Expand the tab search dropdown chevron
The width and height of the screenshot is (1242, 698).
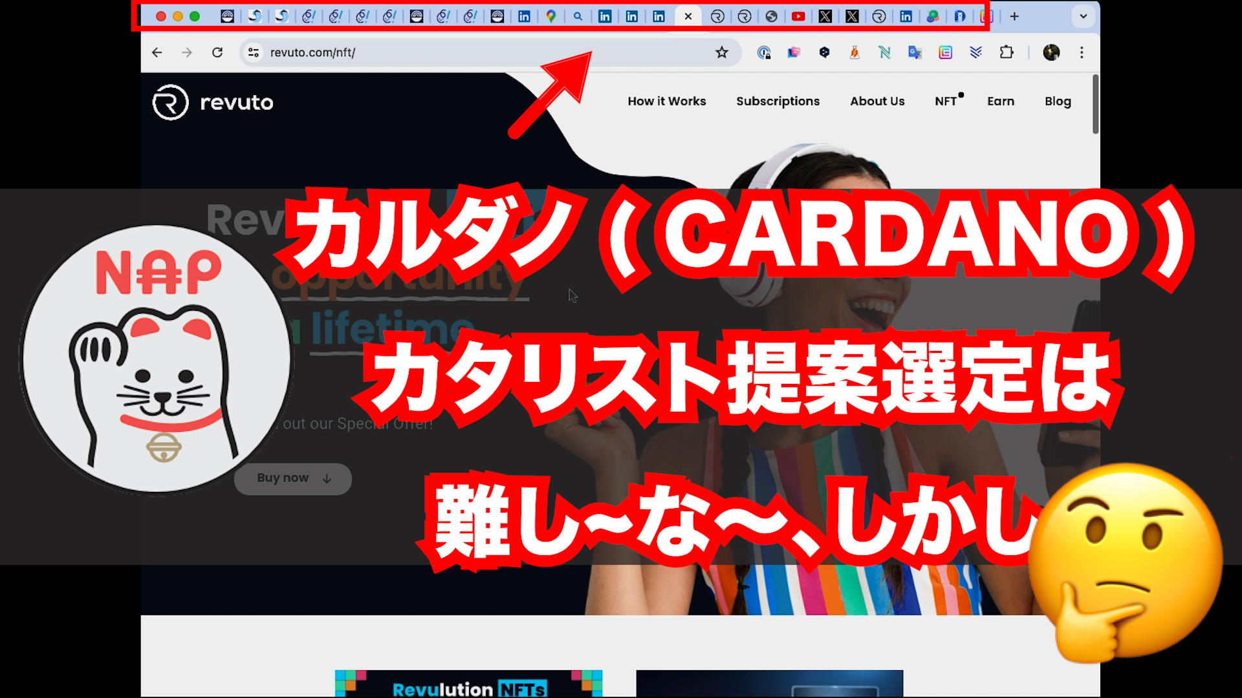point(1084,16)
